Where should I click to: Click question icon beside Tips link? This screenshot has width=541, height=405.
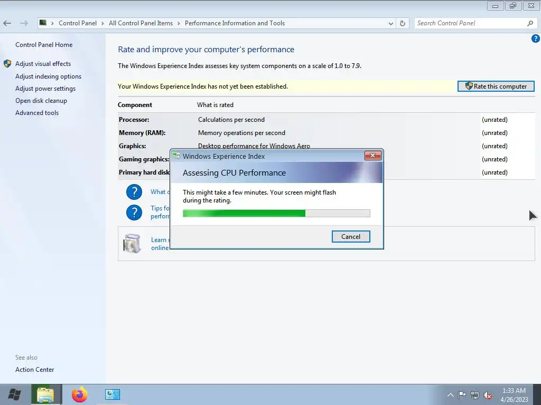pos(134,213)
